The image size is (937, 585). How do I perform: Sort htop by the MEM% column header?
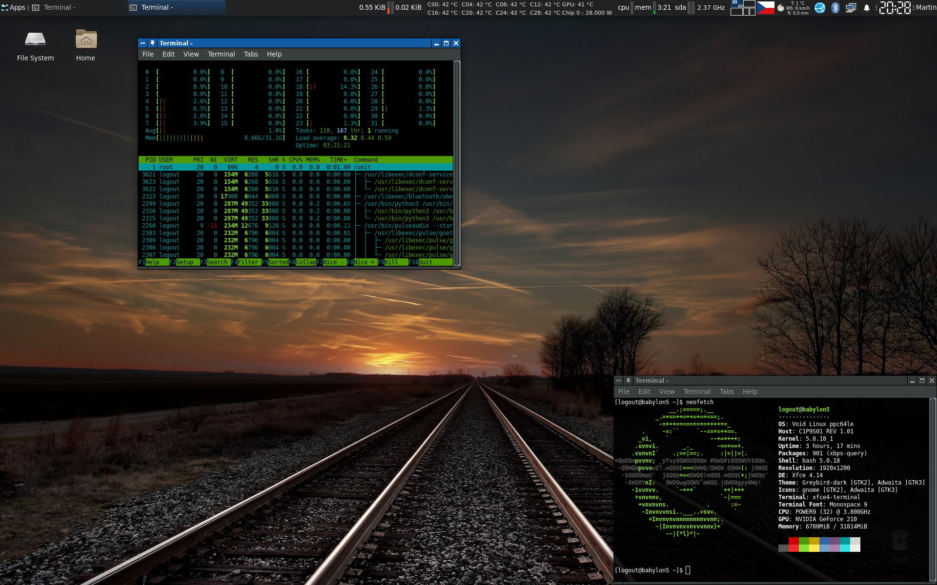coord(313,160)
